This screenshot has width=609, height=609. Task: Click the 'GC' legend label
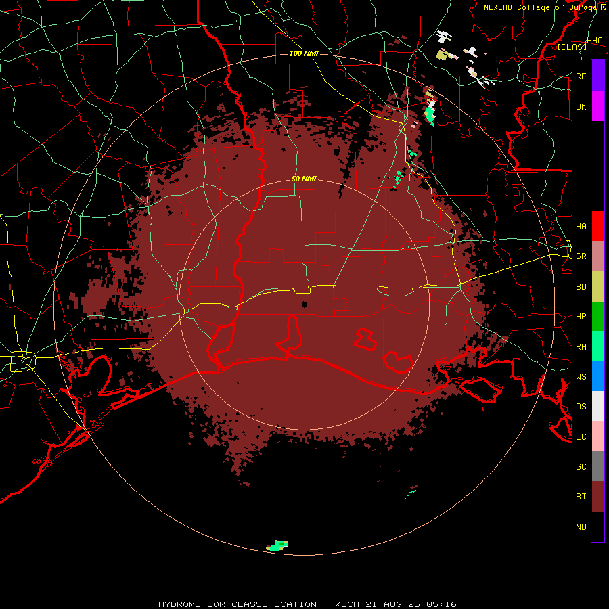581,466
